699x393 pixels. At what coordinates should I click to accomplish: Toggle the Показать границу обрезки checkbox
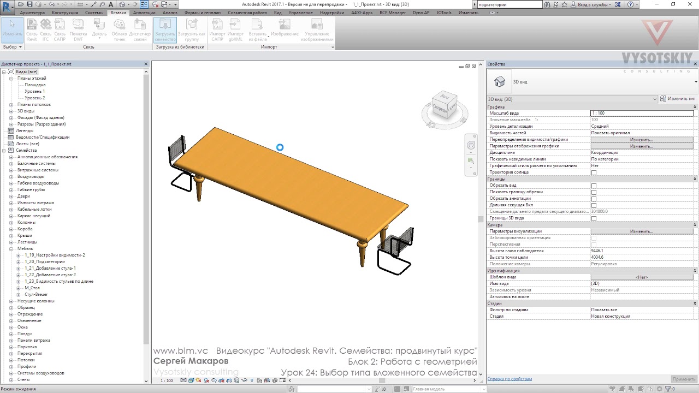[x=594, y=192]
